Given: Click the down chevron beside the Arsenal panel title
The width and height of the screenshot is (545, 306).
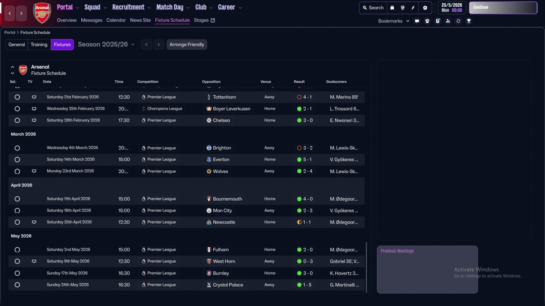Looking at the screenshot, I should coord(12,73).
